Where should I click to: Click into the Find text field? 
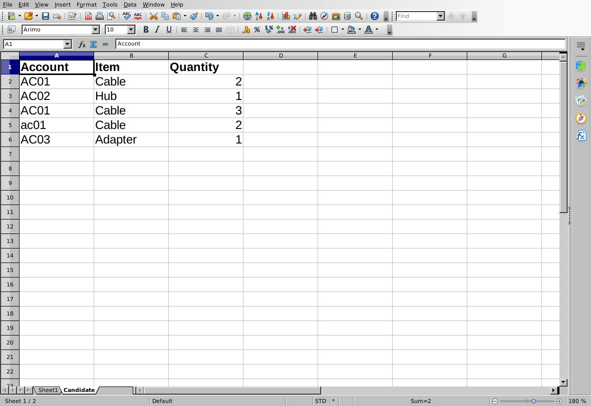pyautogui.click(x=417, y=16)
